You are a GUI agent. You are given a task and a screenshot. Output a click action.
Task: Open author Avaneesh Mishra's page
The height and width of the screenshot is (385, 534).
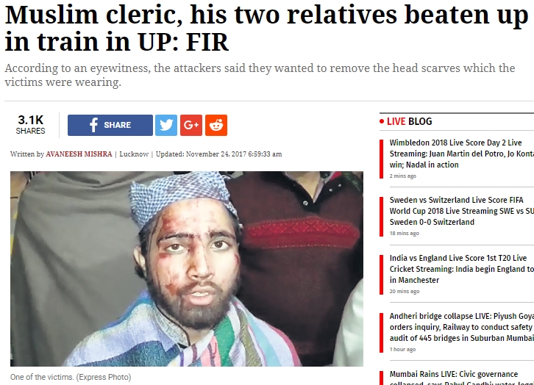[79, 154]
